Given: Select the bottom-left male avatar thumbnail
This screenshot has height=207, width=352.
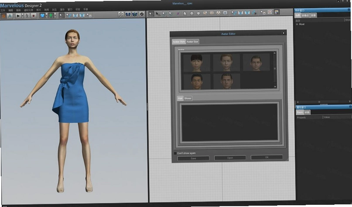Looking at the screenshot, I should click(x=197, y=81).
